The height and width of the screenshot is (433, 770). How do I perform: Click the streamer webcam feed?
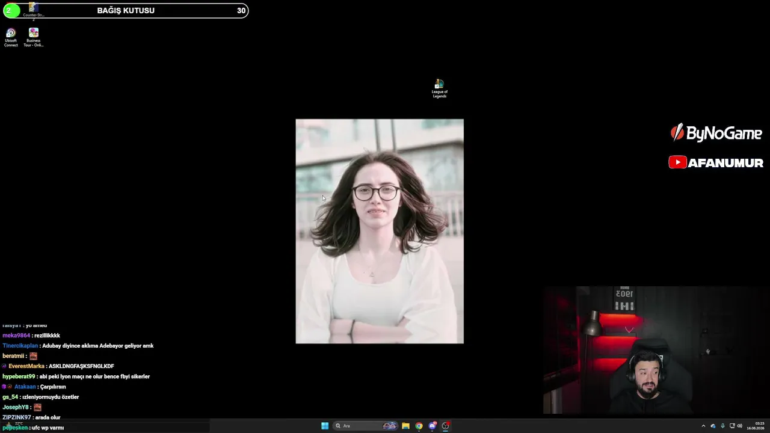656,350
